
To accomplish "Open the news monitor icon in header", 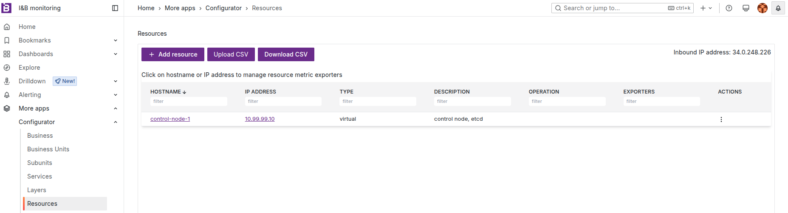I will (x=746, y=8).
